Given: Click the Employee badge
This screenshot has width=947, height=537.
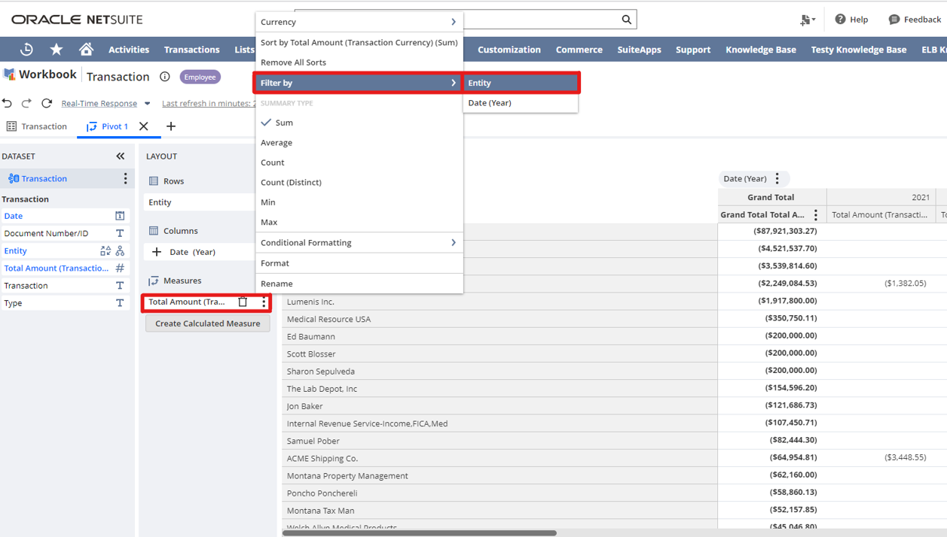Looking at the screenshot, I should point(200,77).
